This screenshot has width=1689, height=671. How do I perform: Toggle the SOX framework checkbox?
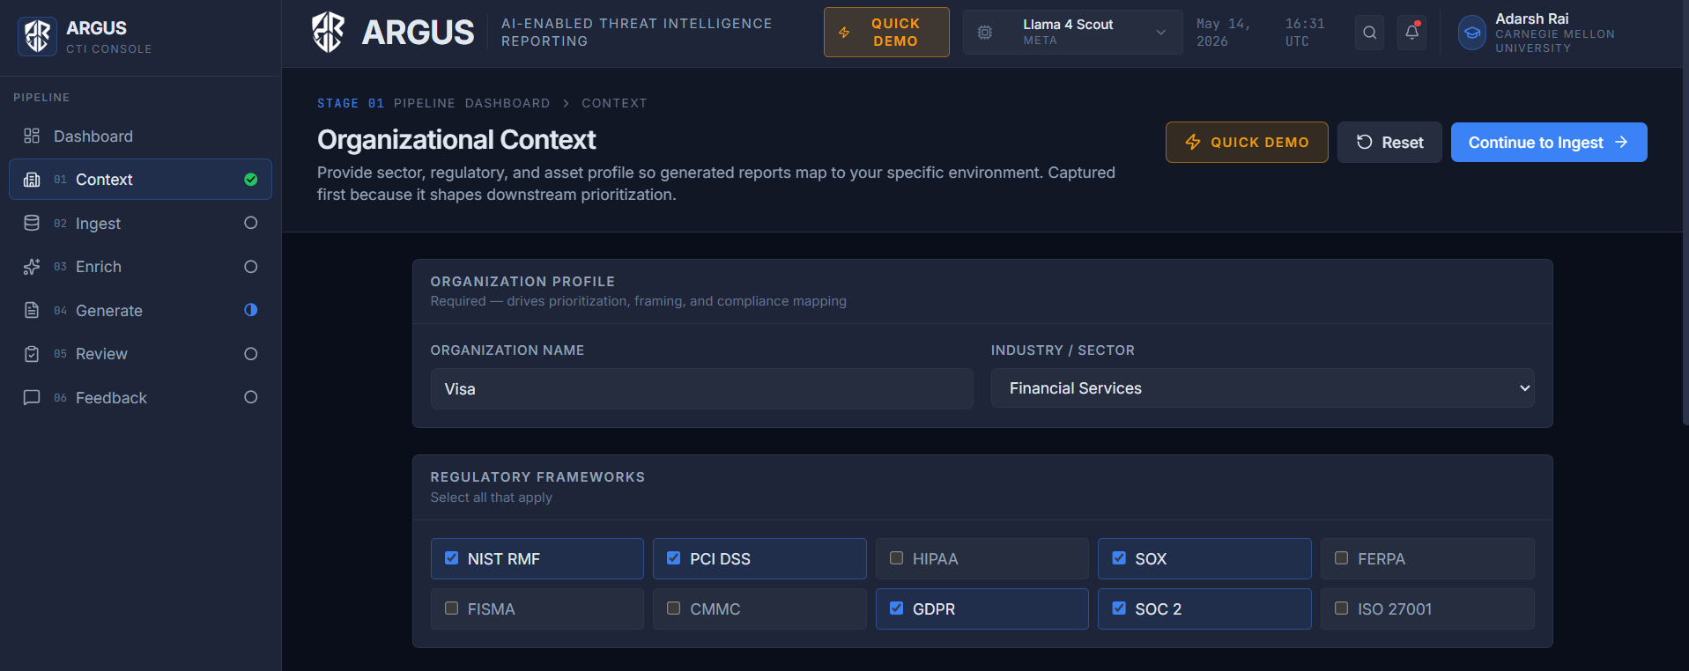pos(1119,558)
